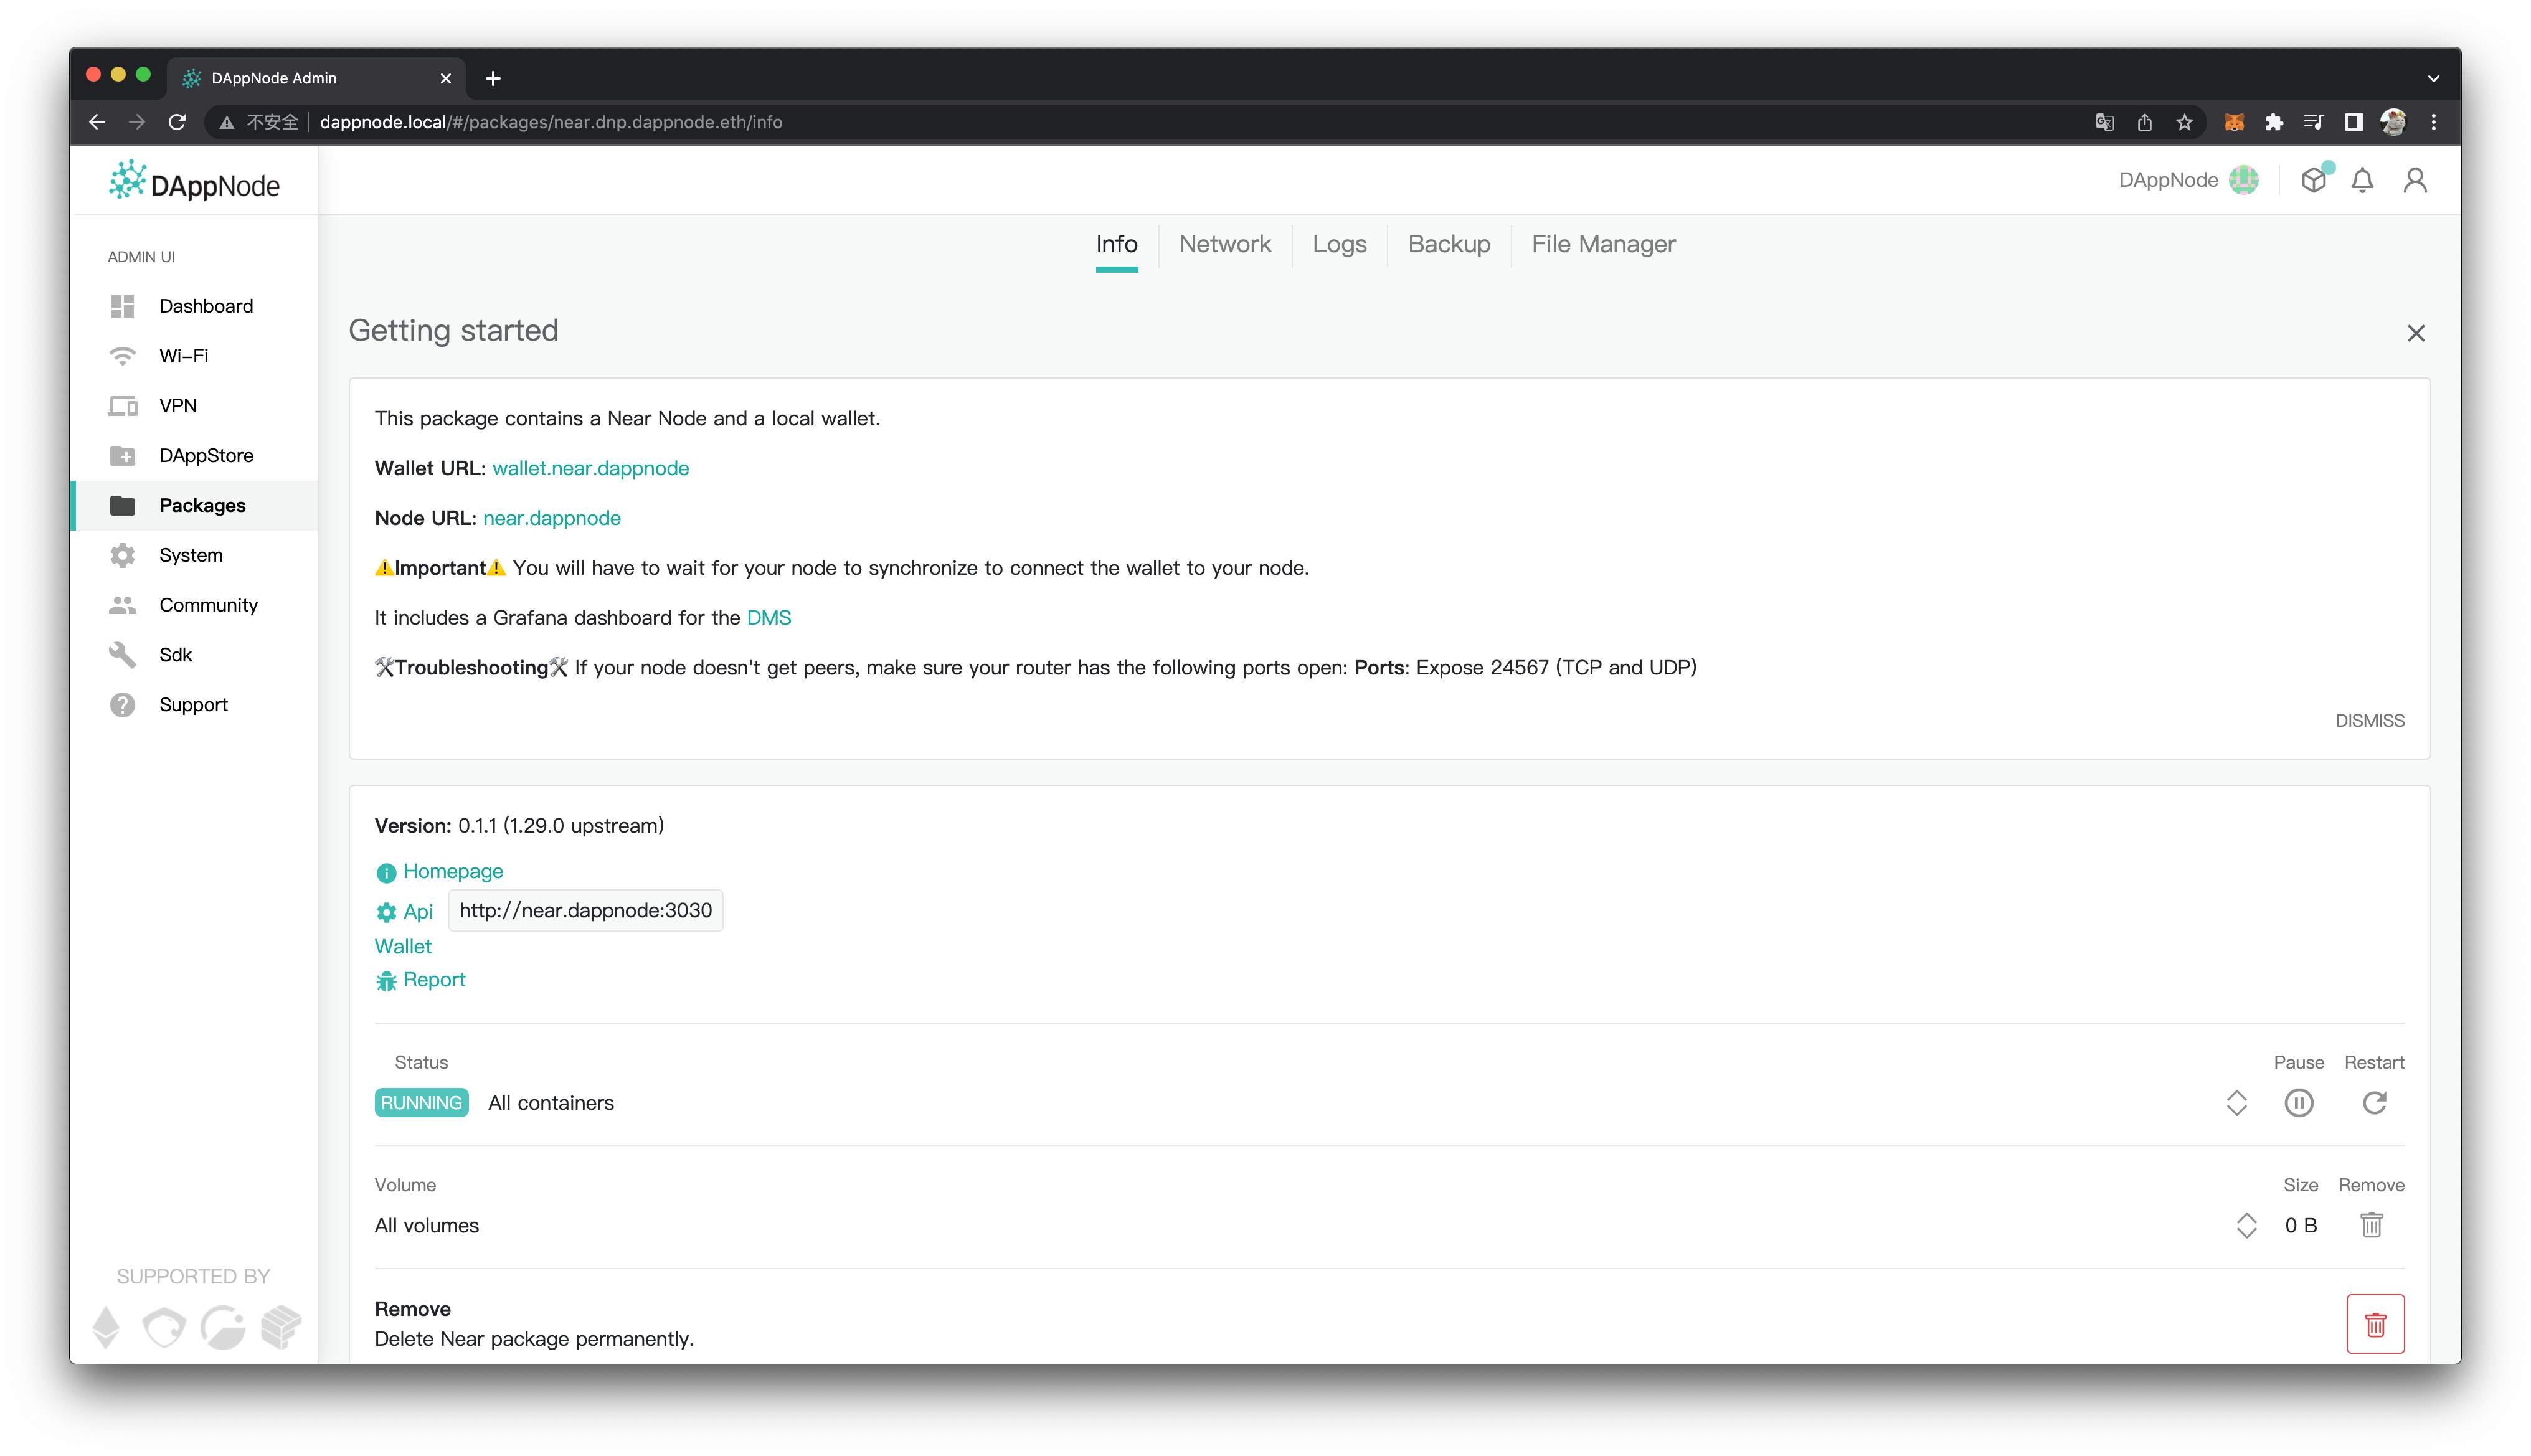Open the browser extensions puzzle icon

(2273, 122)
